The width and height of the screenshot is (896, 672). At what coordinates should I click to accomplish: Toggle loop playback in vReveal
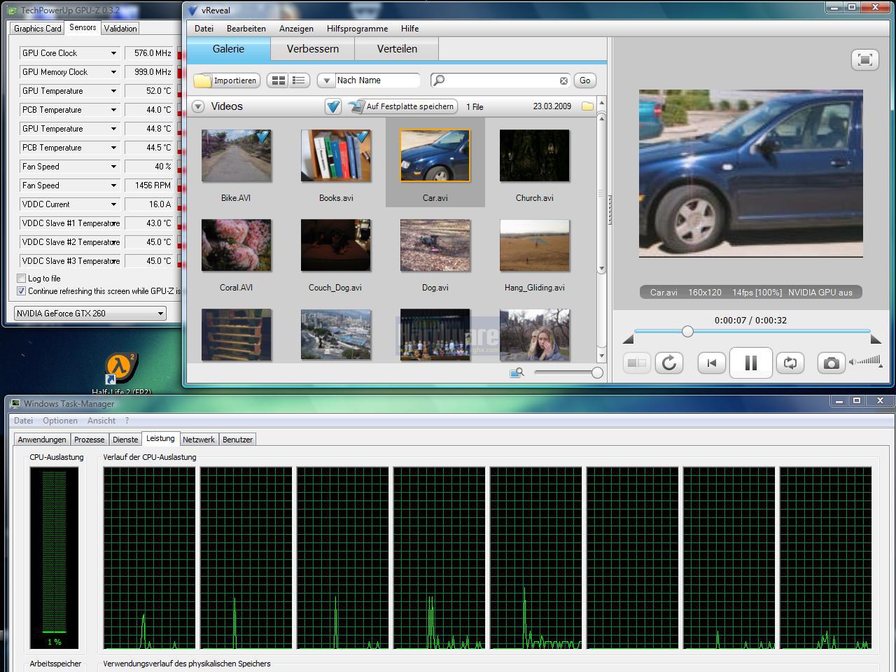(790, 363)
